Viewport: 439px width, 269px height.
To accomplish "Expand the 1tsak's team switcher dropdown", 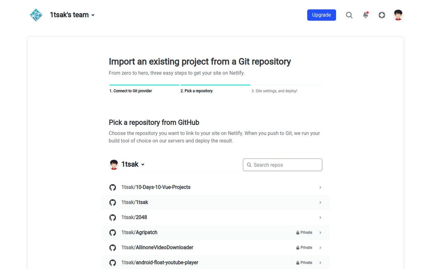I will (93, 15).
